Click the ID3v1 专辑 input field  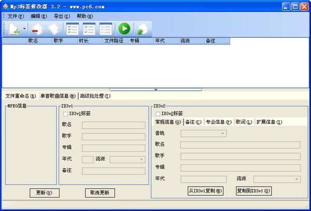point(114,148)
